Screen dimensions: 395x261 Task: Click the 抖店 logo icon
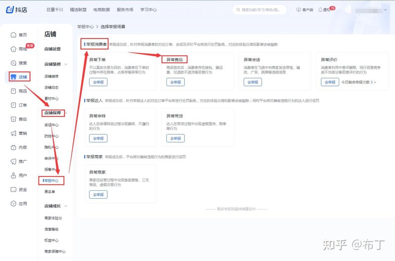pyautogui.click(x=9, y=9)
